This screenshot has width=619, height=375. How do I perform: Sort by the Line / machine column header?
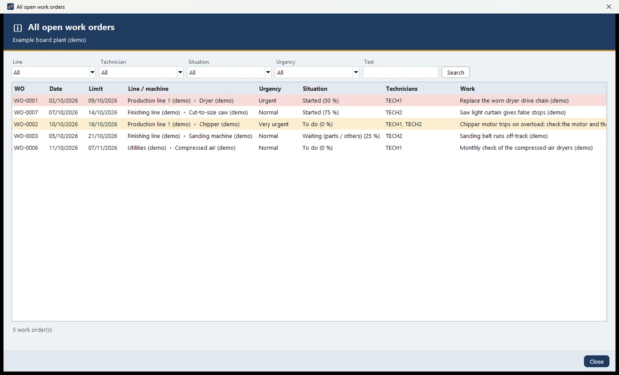coord(148,89)
